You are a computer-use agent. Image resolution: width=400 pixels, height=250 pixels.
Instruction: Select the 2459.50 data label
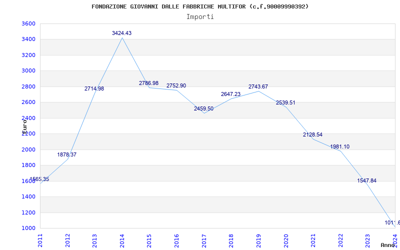pos(203,108)
